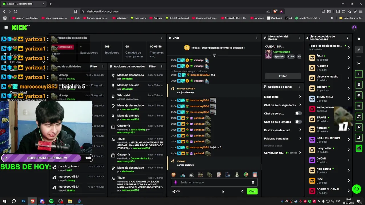Toggle the Chat de solo-... switch
The height and width of the screenshot is (205, 365).
[298, 113]
